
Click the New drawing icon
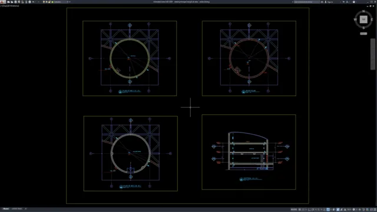[x=8, y=2]
